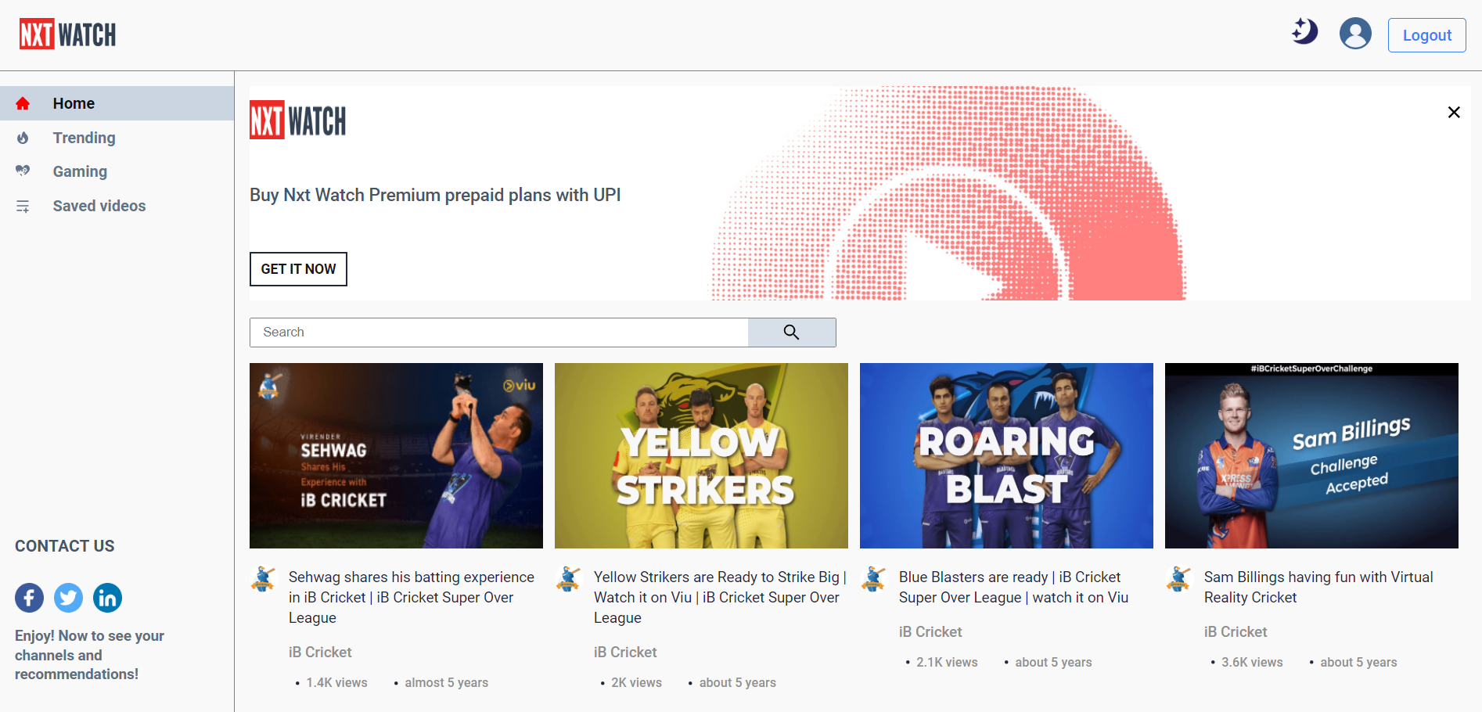Click iB Cricket under Yellow Strikers video
Image resolution: width=1482 pixels, height=712 pixels.
(x=625, y=653)
